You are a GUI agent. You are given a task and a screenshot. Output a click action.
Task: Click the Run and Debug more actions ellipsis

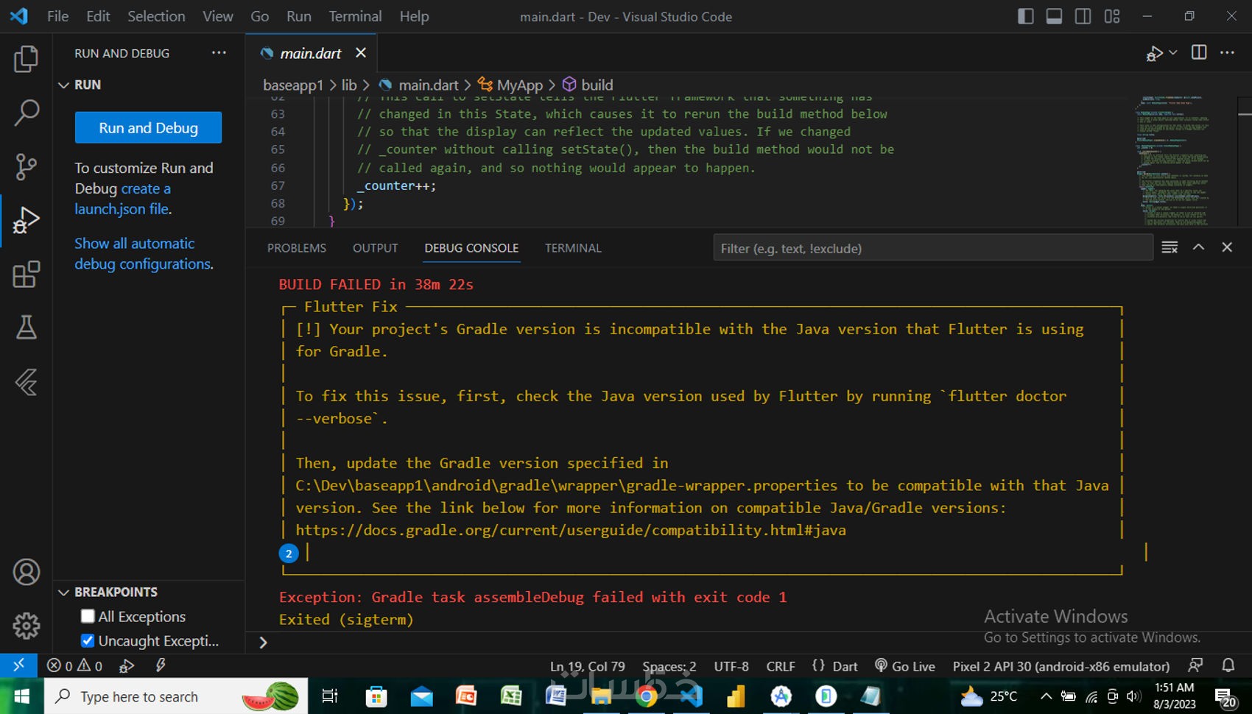[219, 53]
